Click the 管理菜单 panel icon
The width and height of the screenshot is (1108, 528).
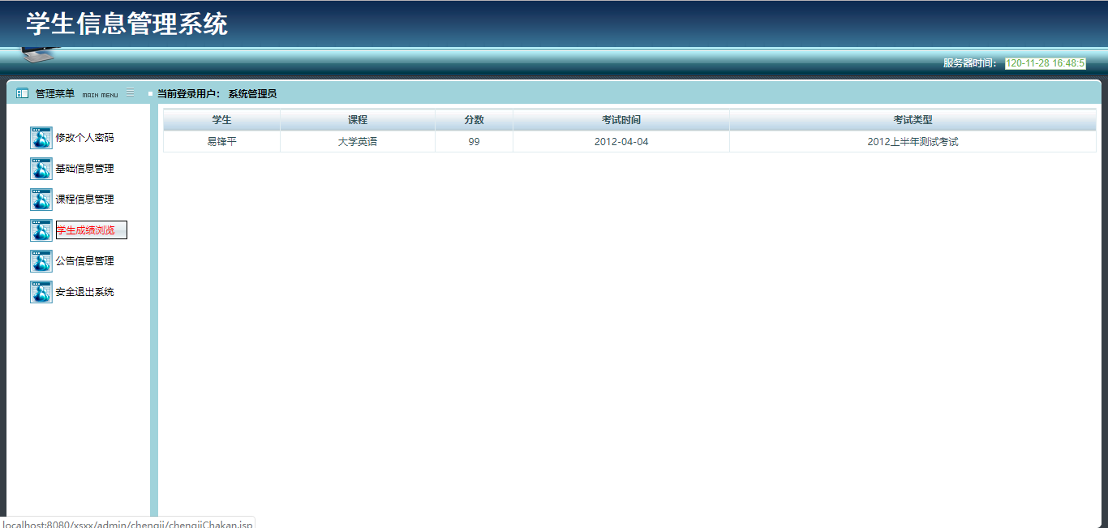[22, 93]
